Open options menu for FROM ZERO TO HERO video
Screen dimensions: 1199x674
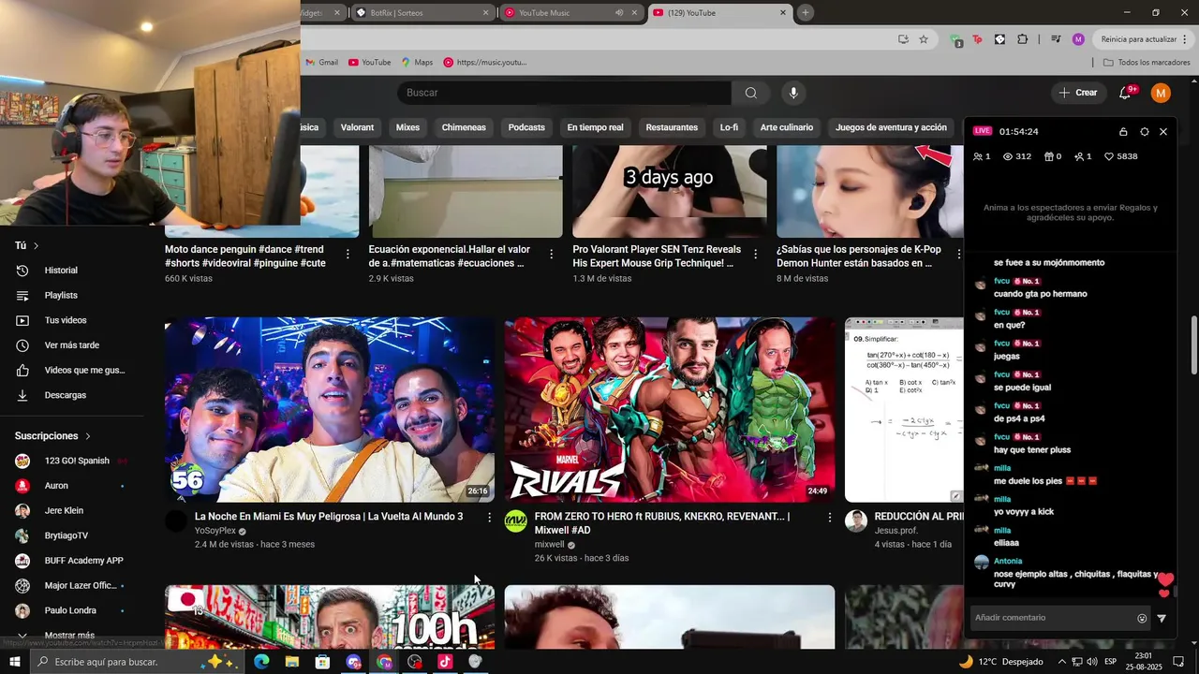(829, 517)
